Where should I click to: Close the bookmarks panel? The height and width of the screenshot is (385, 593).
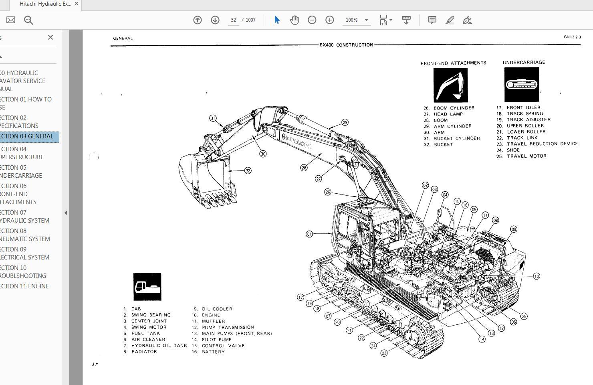(x=50, y=37)
